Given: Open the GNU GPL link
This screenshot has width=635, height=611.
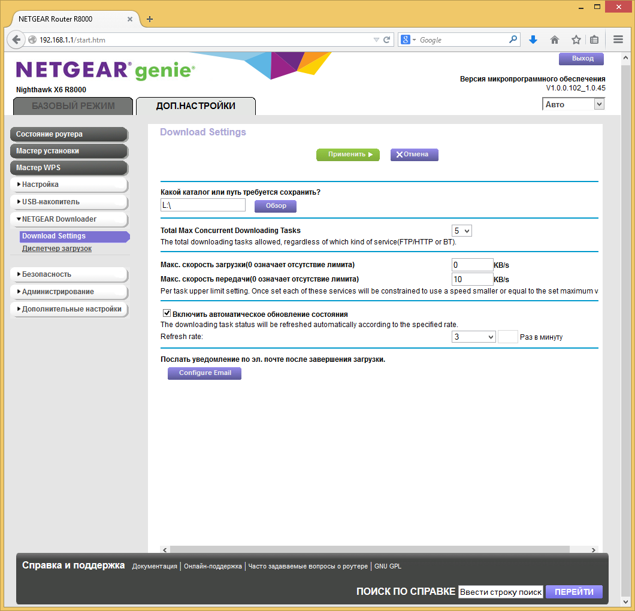Looking at the screenshot, I should [388, 566].
